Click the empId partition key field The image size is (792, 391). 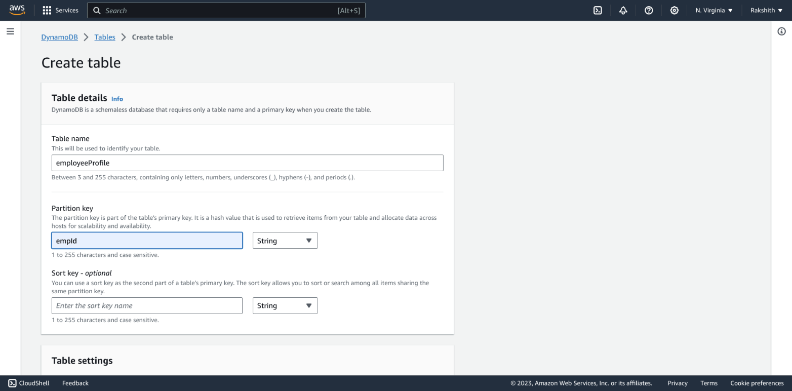[x=147, y=241]
